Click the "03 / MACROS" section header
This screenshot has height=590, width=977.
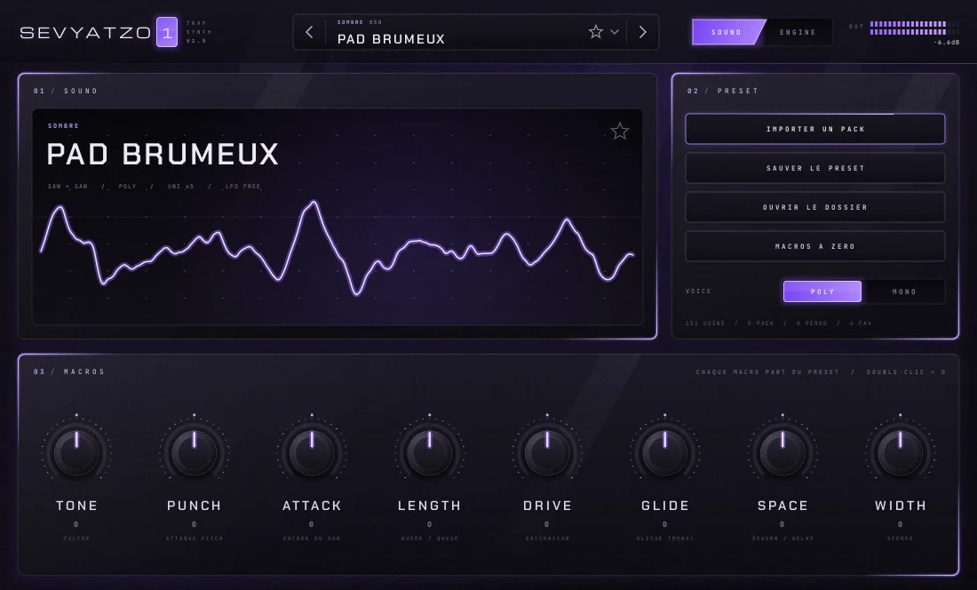click(x=69, y=371)
